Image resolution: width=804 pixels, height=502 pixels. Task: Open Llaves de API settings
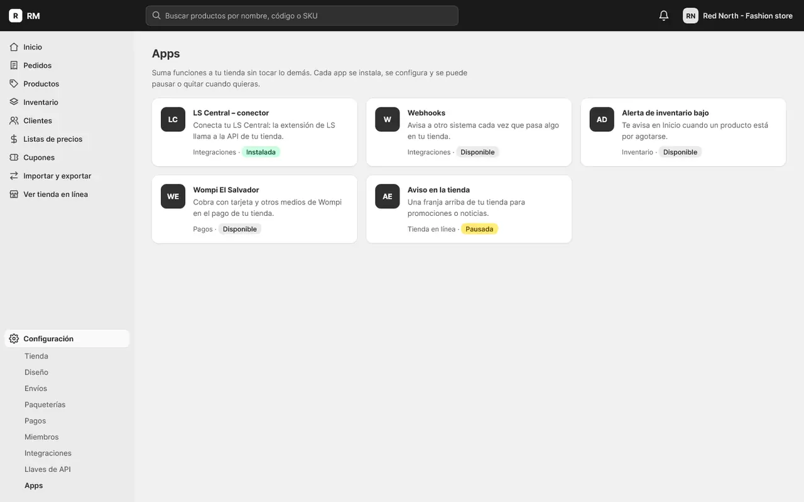tap(48, 469)
